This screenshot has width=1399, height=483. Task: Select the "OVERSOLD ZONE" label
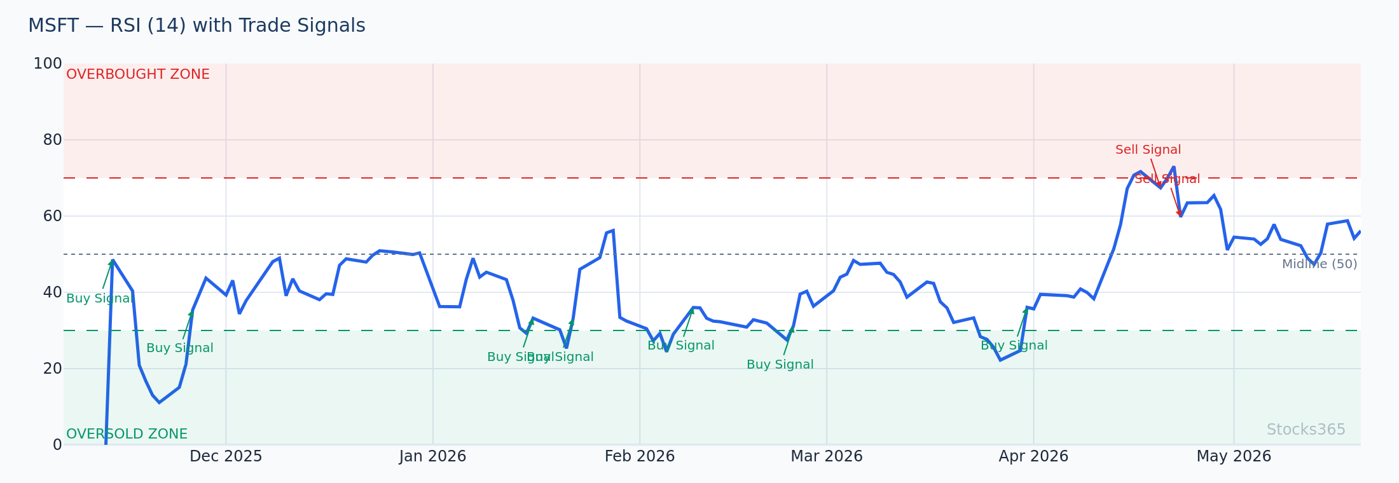pyautogui.click(x=127, y=434)
